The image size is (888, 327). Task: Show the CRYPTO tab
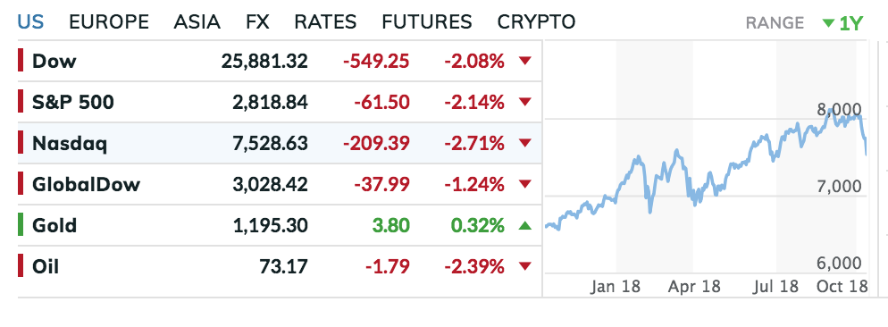point(536,22)
